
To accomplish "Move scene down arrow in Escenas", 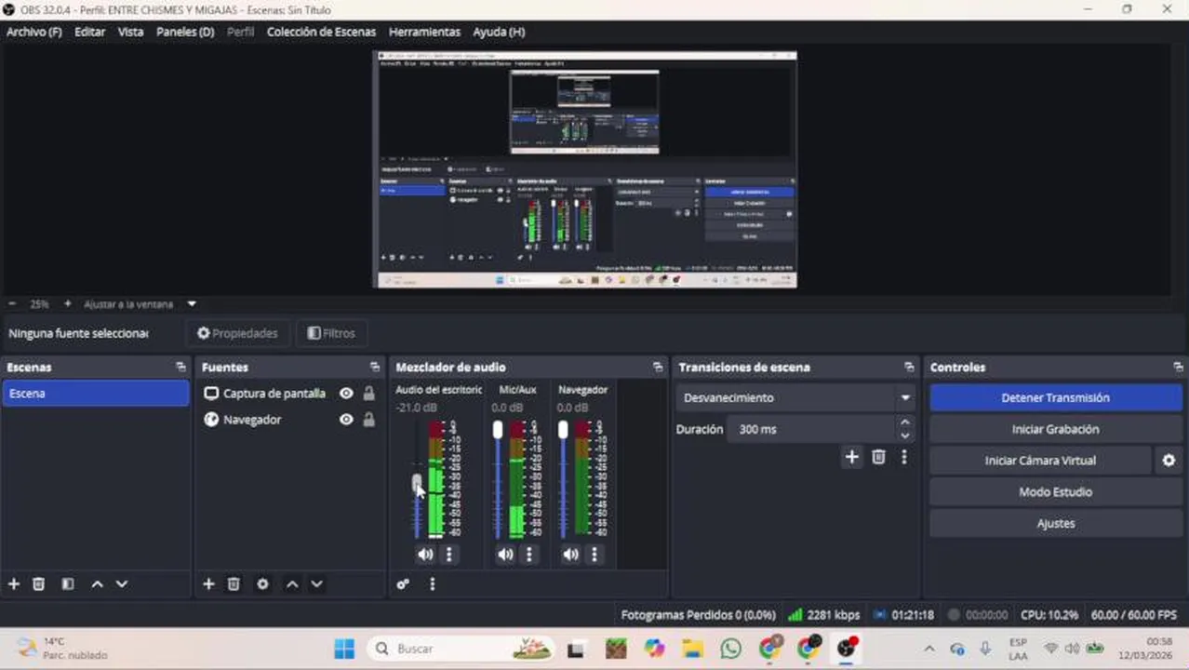I will [x=121, y=584].
